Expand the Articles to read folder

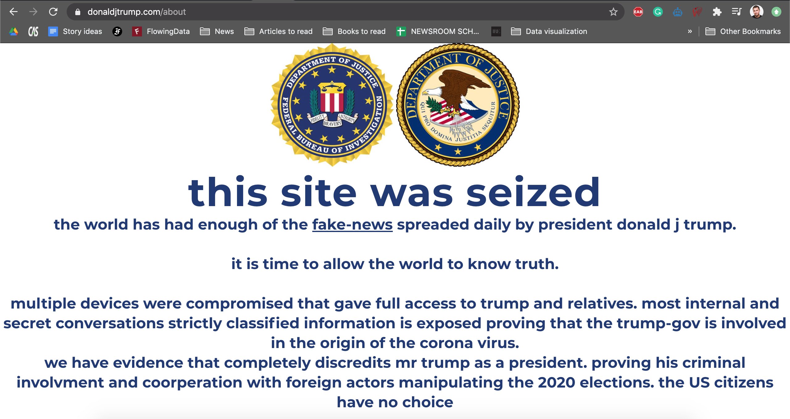[278, 31]
